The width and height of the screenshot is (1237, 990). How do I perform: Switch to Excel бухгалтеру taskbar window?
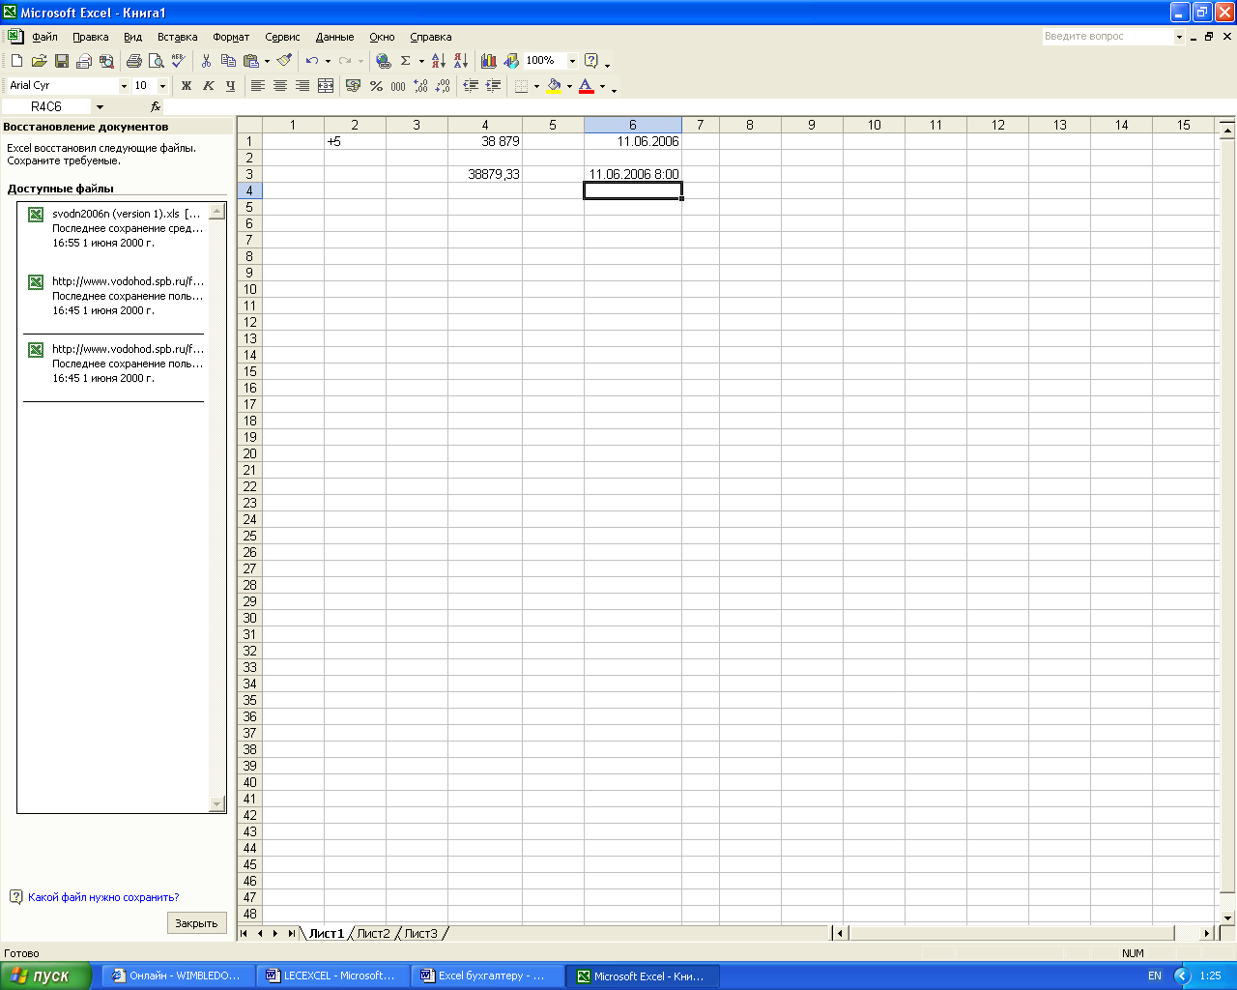pyautogui.click(x=488, y=976)
